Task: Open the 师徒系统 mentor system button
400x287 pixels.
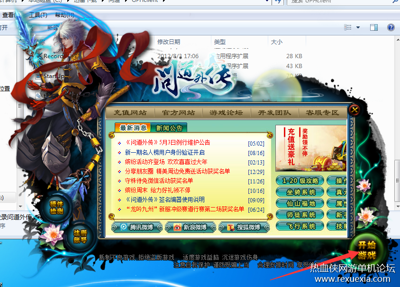Action: pyautogui.click(x=300, y=215)
